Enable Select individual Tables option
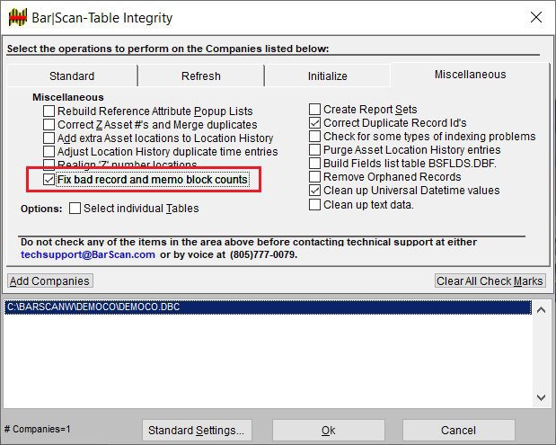Viewport: 556px width, 445px height. pos(75,209)
